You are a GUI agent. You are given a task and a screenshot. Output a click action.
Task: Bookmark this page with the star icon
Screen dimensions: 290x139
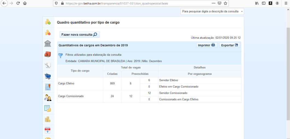[x=225, y=3]
